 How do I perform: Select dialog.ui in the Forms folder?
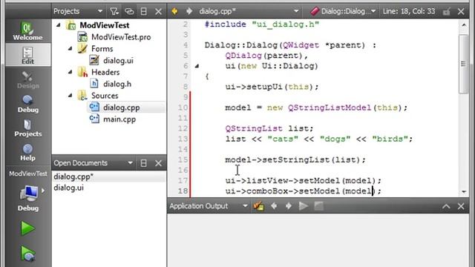[x=118, y=61]
